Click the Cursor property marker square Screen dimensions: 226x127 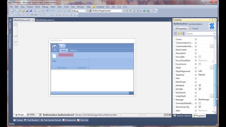point(196,39)
